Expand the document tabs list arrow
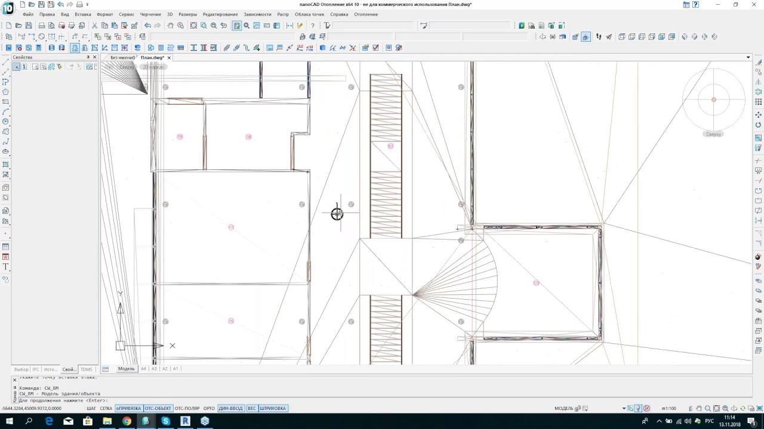The height and width of the screenshot is (429, 764). pos(748,58)
